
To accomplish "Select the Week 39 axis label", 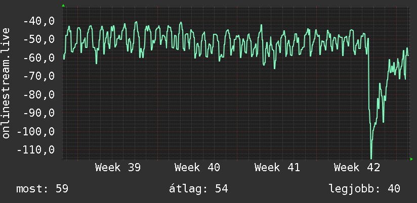I will pyautogui.click(x=118, y=168).
